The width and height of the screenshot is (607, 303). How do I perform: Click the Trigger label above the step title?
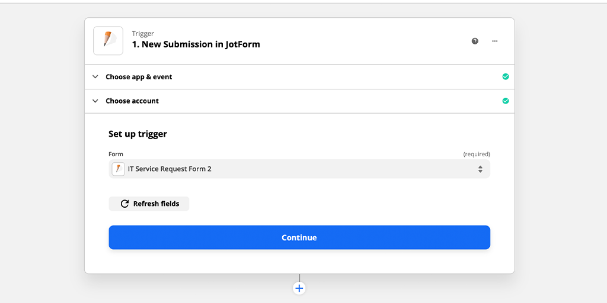143,34
